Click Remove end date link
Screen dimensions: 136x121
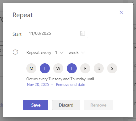click(x=71, y=85)
